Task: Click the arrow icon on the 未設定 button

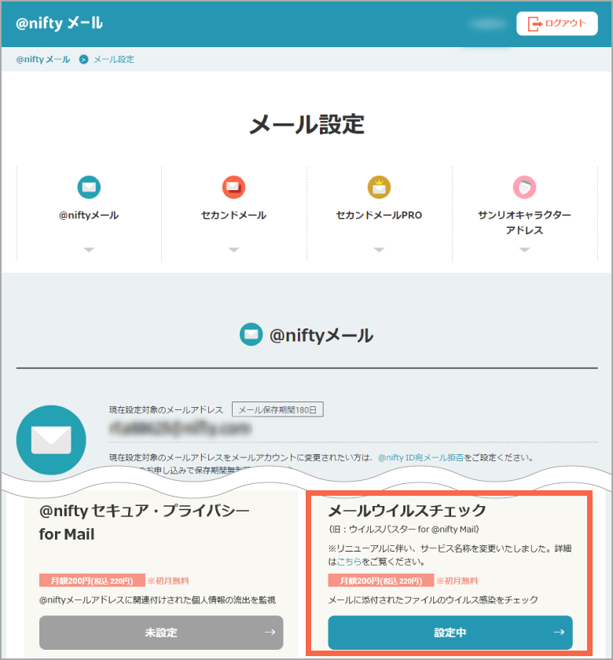Action: pyautogui.click(x=270, y=632)
